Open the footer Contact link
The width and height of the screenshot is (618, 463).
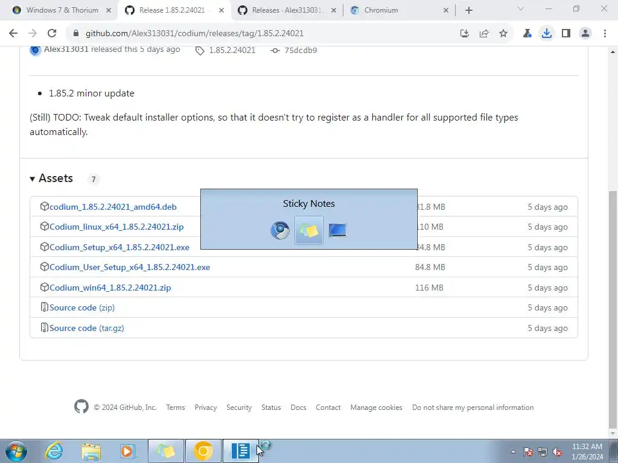(x=328, y=408)
